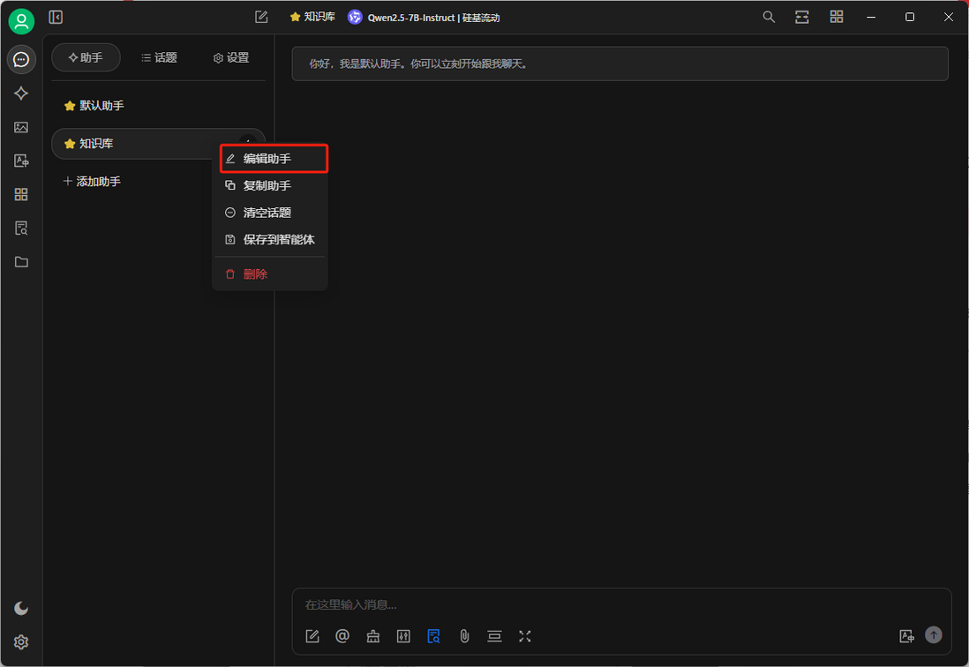Switch to the 话题 tab
The width and height of the screenshot is (969, 667).
point(159,58)
